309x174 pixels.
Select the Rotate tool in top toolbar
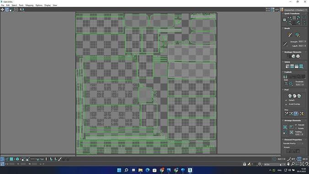tap(7, 10)
